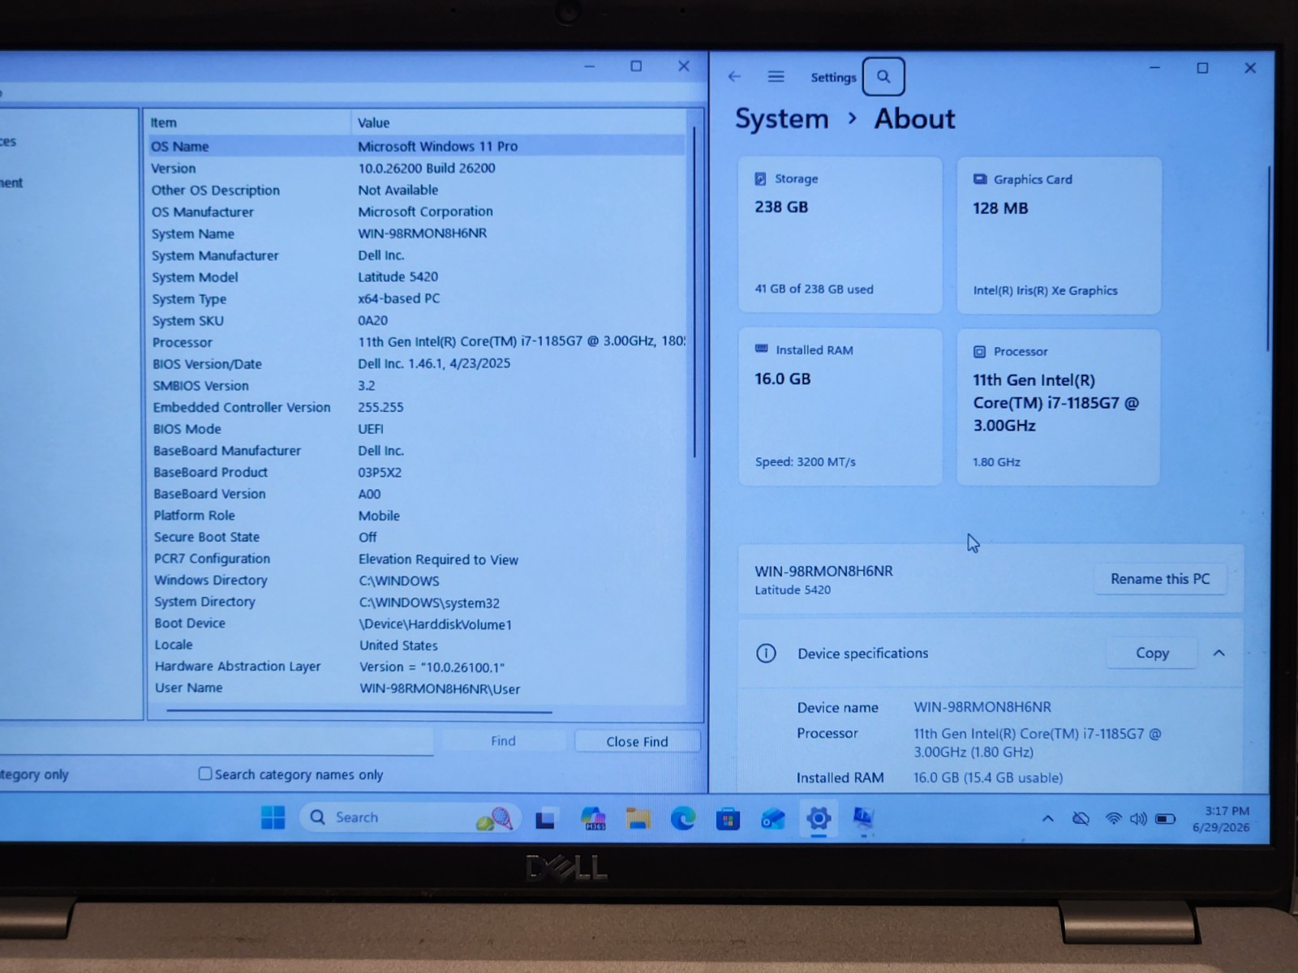Click Close Find in System Information
Viewport: 1298px width, 973px height.
pyautogui.click(x=637, y=741)
